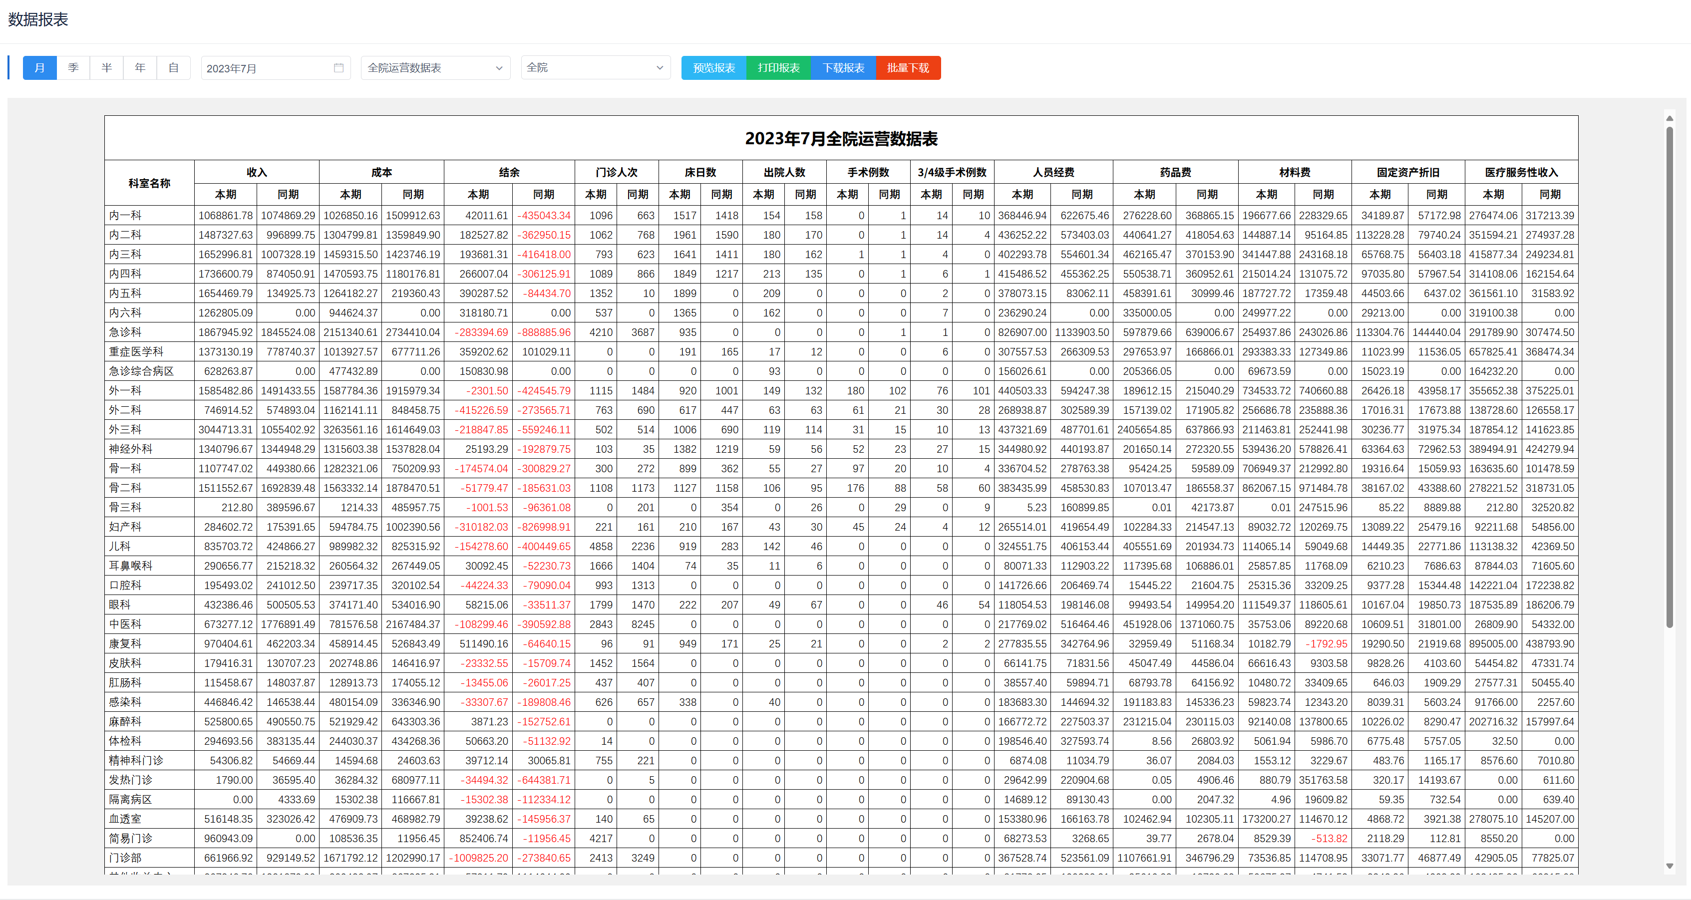This screenshot has height=900, width=1691.
Task: Switch to 年 period tab
Action: 140,67
